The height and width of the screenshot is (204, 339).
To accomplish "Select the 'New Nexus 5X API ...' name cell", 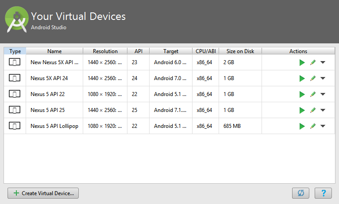I will [x=54, y=62].
